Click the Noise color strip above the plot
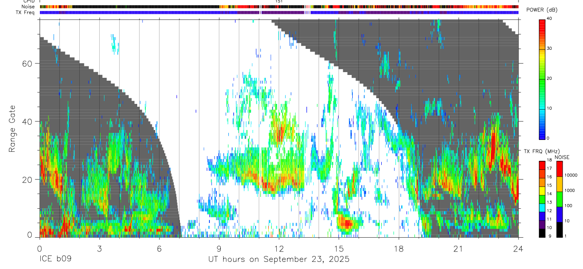Image resolution: width=583 pixels, height=269 pixels. (279, 7)
